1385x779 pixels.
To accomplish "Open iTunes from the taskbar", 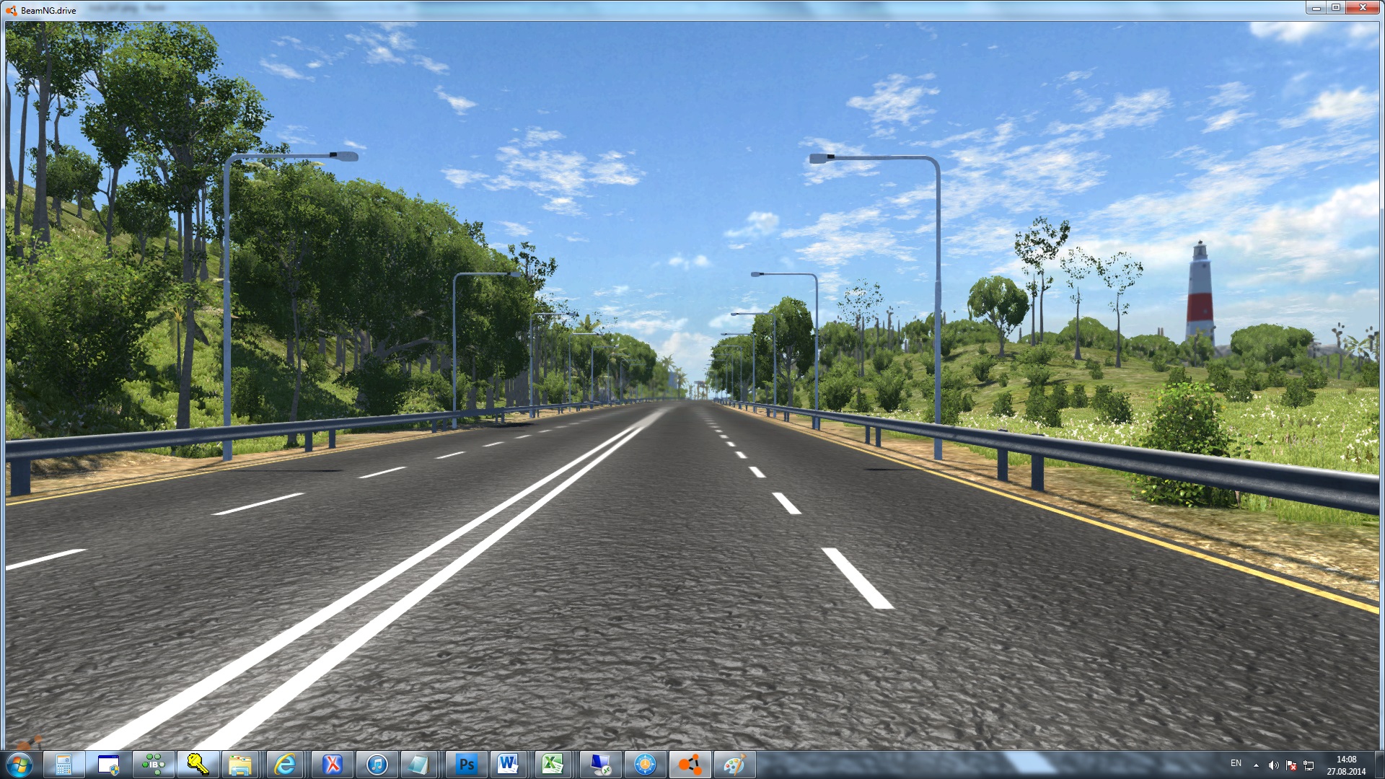I will tap(377, 765).
